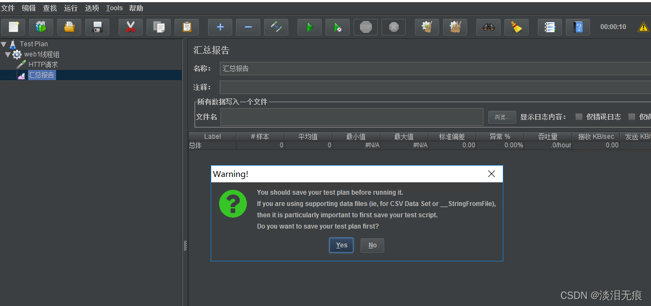Click the 接收 KB/sec column header
Screen dimensions: 651x306
(x=596, y=137)
